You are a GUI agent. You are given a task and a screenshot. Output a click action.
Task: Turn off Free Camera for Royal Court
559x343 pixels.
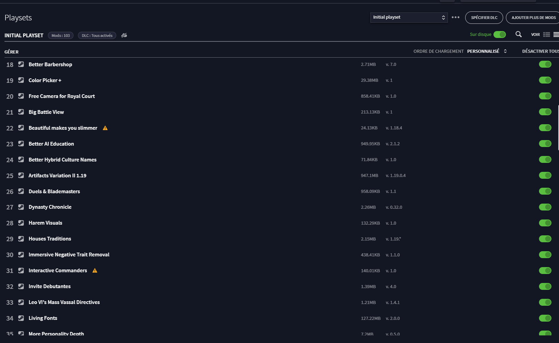545,96
